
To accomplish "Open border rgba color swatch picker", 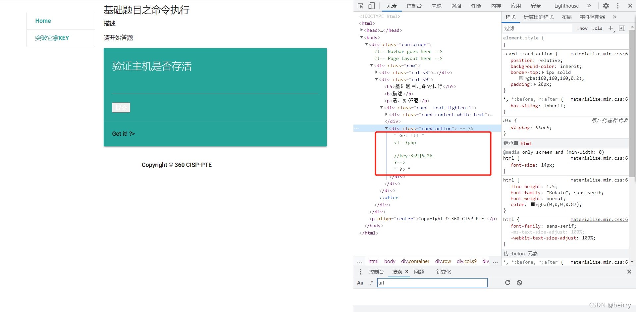I will point(521,78).
